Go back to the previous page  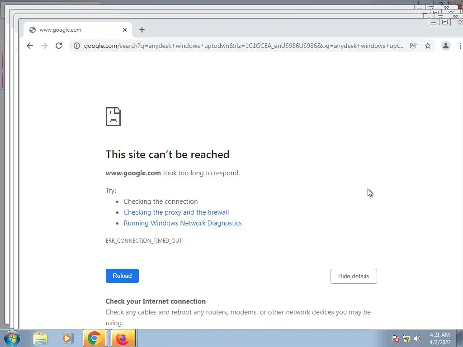(29, 46)
